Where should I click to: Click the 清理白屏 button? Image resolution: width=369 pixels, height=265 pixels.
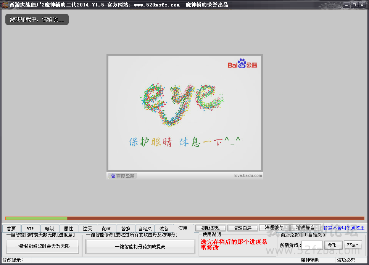click(242, 228)
